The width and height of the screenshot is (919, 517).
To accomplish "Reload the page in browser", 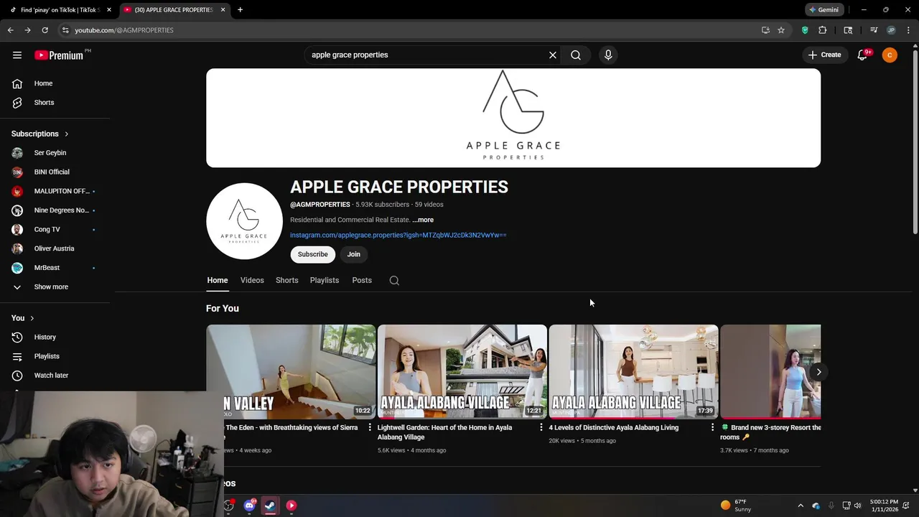I will point(45,30).
